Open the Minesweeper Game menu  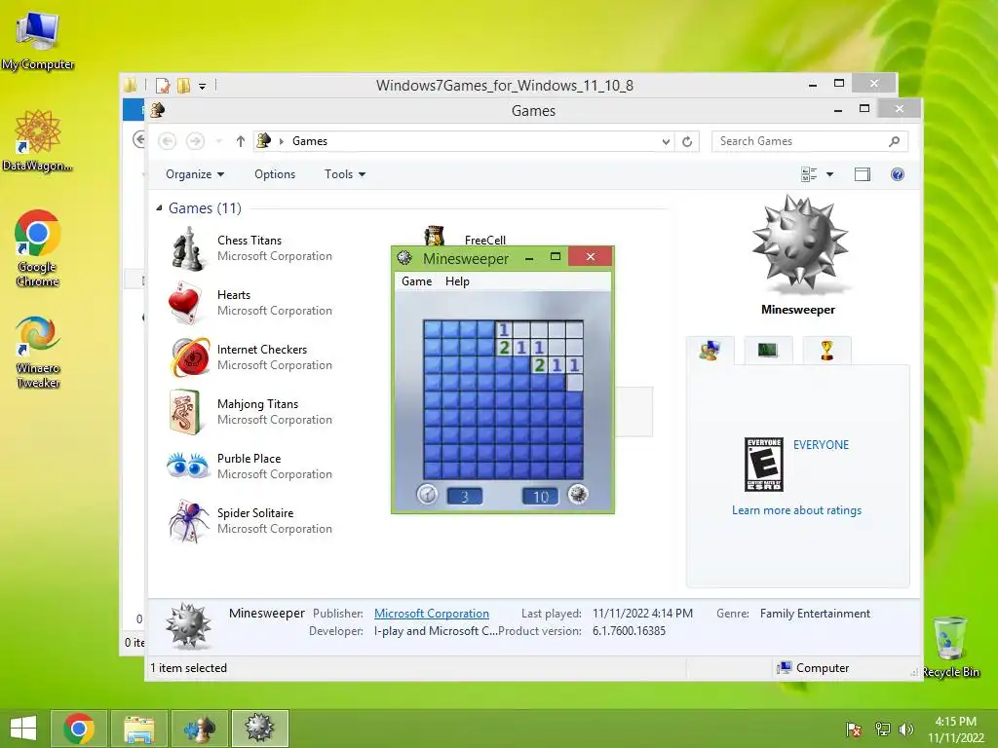pos(416,281)
